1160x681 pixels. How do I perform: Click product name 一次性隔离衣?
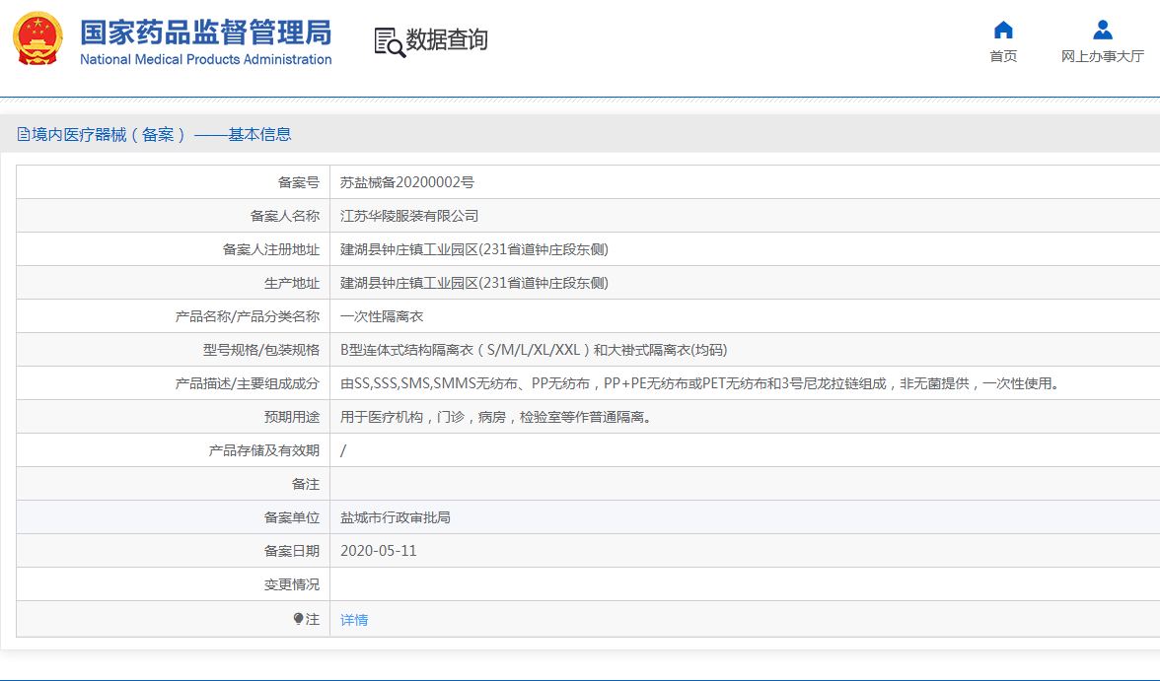[382, 316]
